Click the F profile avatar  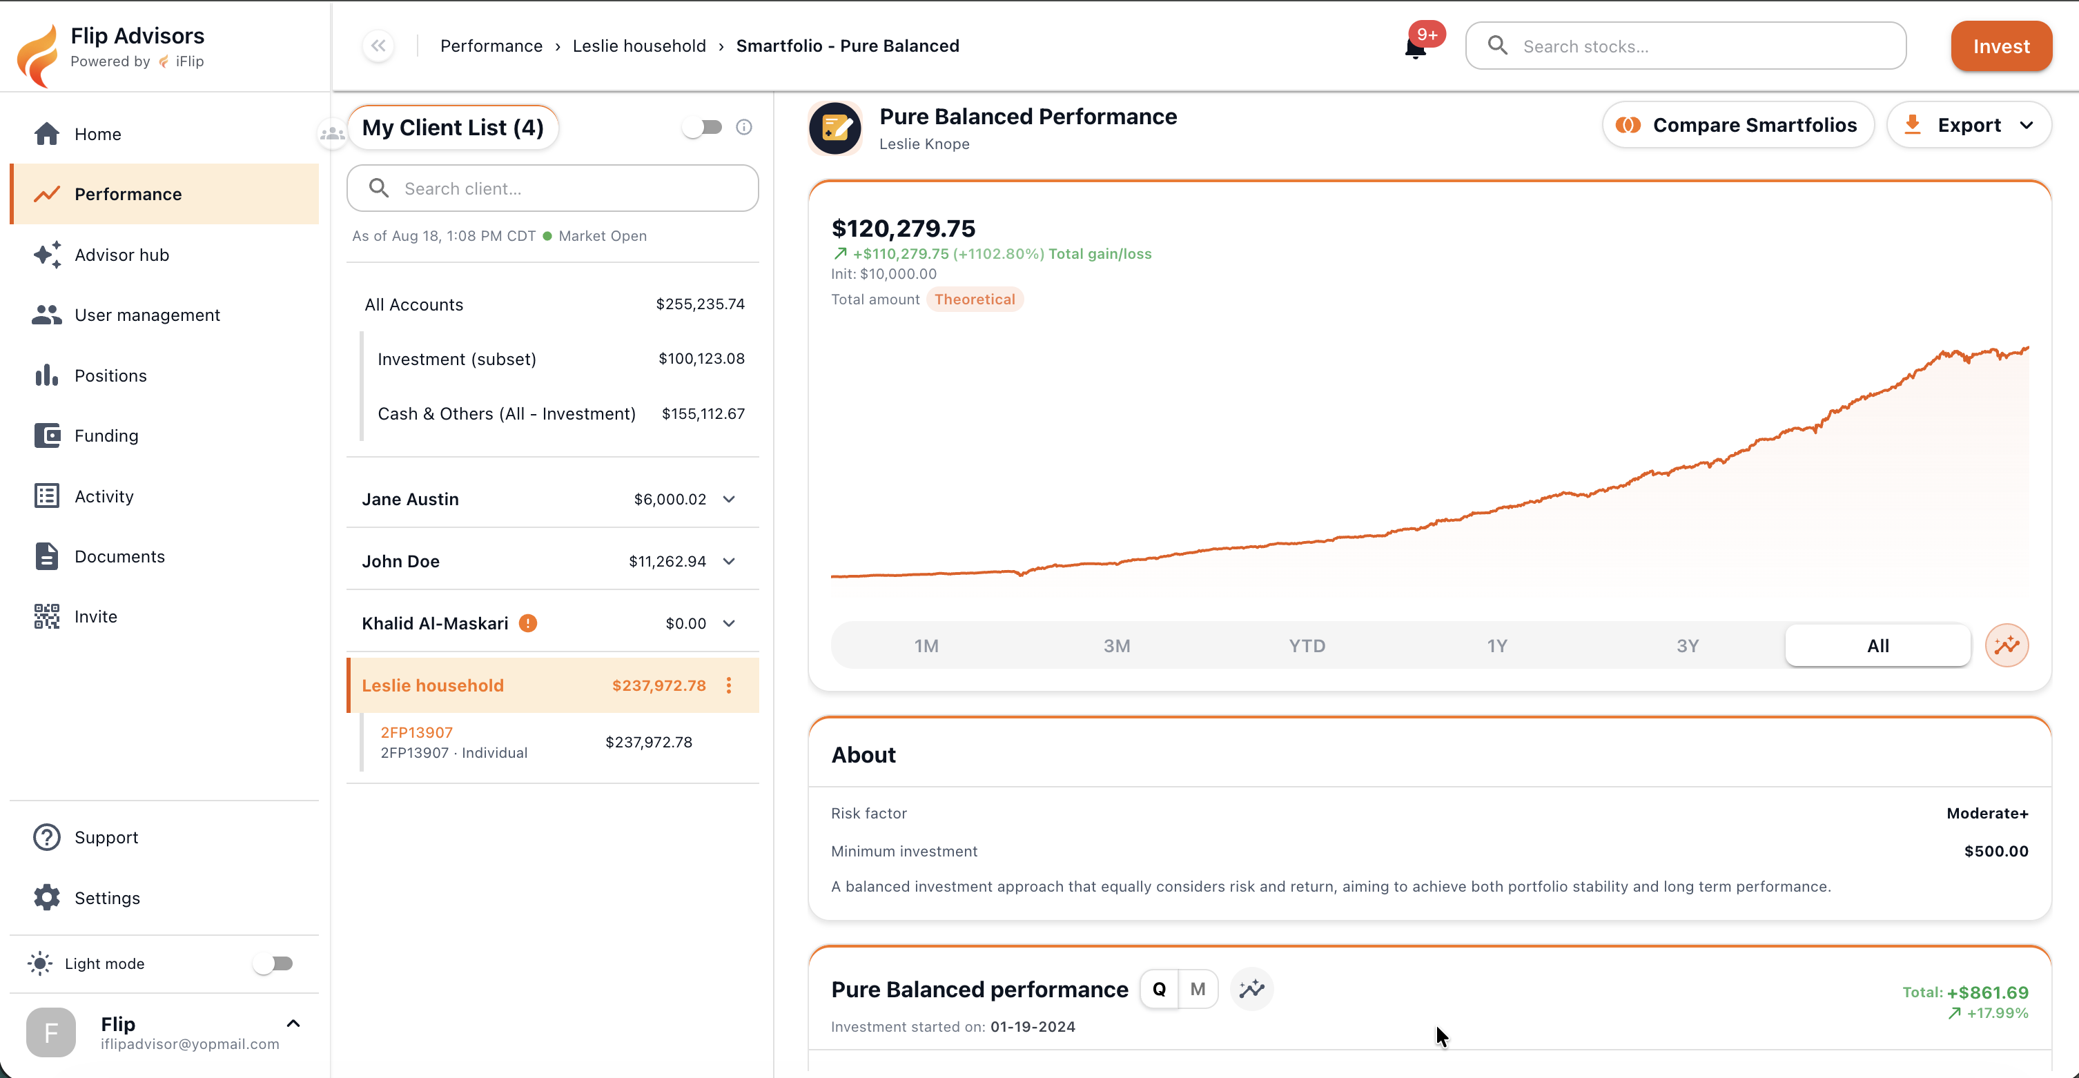click(51, 1032)
